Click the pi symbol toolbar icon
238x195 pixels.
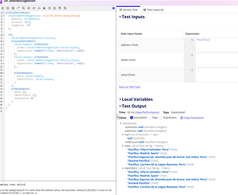click(x=49, y=8)
